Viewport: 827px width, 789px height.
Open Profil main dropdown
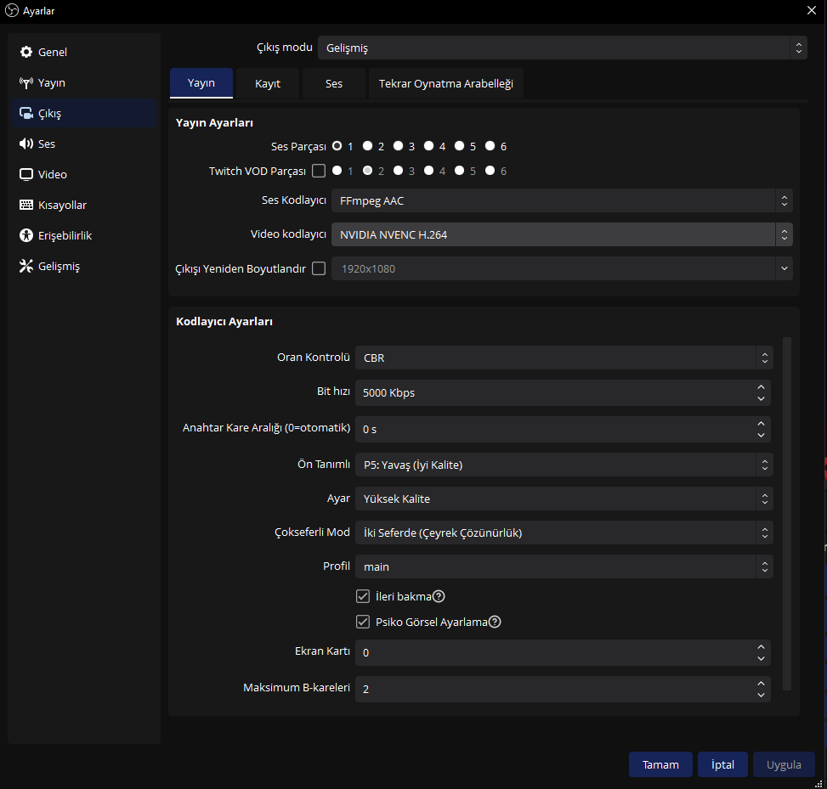tap(564, 566)
